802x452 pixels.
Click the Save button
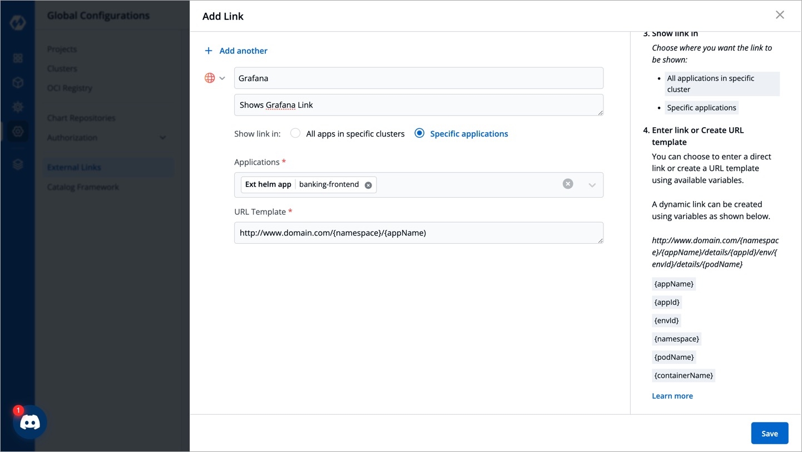tap(769, 433)
